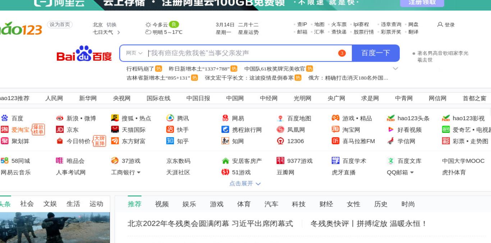Click 点击展开 to expand sites
This screenshot has width=491, height=243.
pyautogui.click(x=245, y=183)
